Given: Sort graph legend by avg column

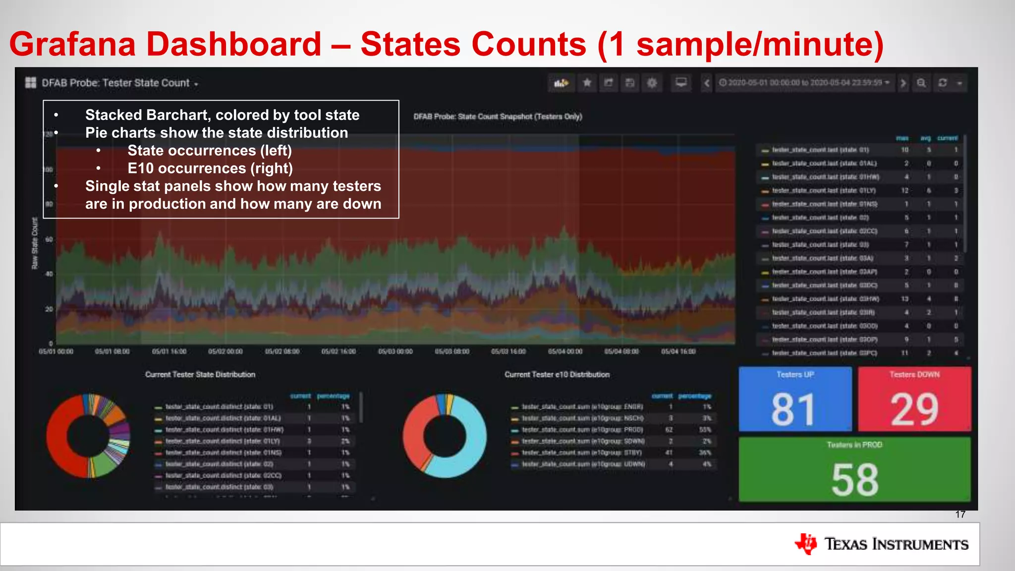Looking at the screenshot, I should click(925, 138).
